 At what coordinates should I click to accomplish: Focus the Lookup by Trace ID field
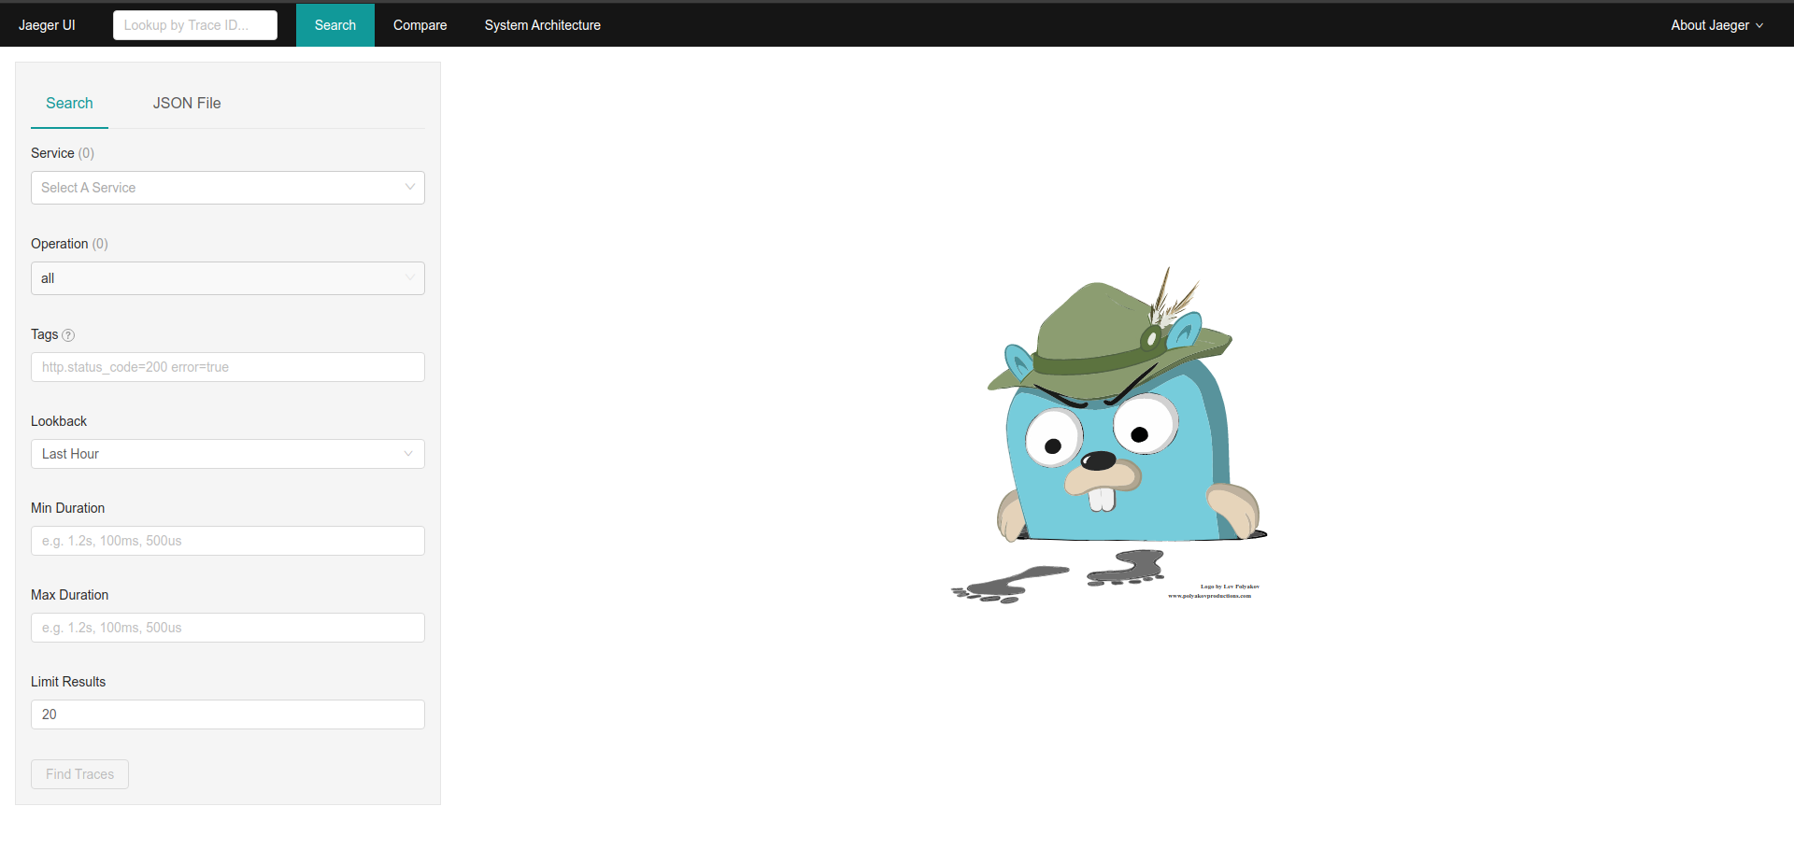(x=195, y=25)
